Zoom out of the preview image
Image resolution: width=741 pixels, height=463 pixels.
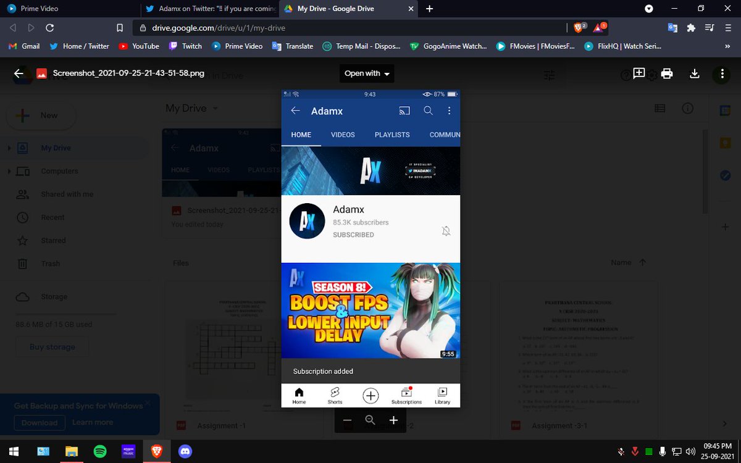pos(347,420)
